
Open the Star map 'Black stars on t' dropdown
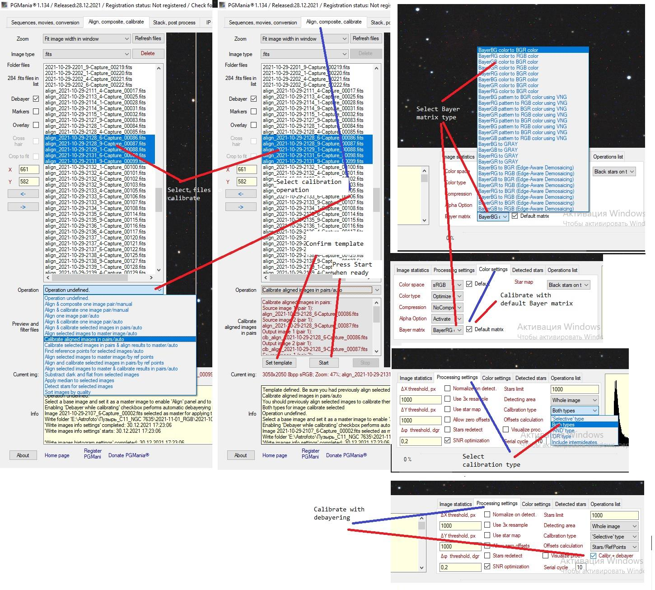pos(568,285)
